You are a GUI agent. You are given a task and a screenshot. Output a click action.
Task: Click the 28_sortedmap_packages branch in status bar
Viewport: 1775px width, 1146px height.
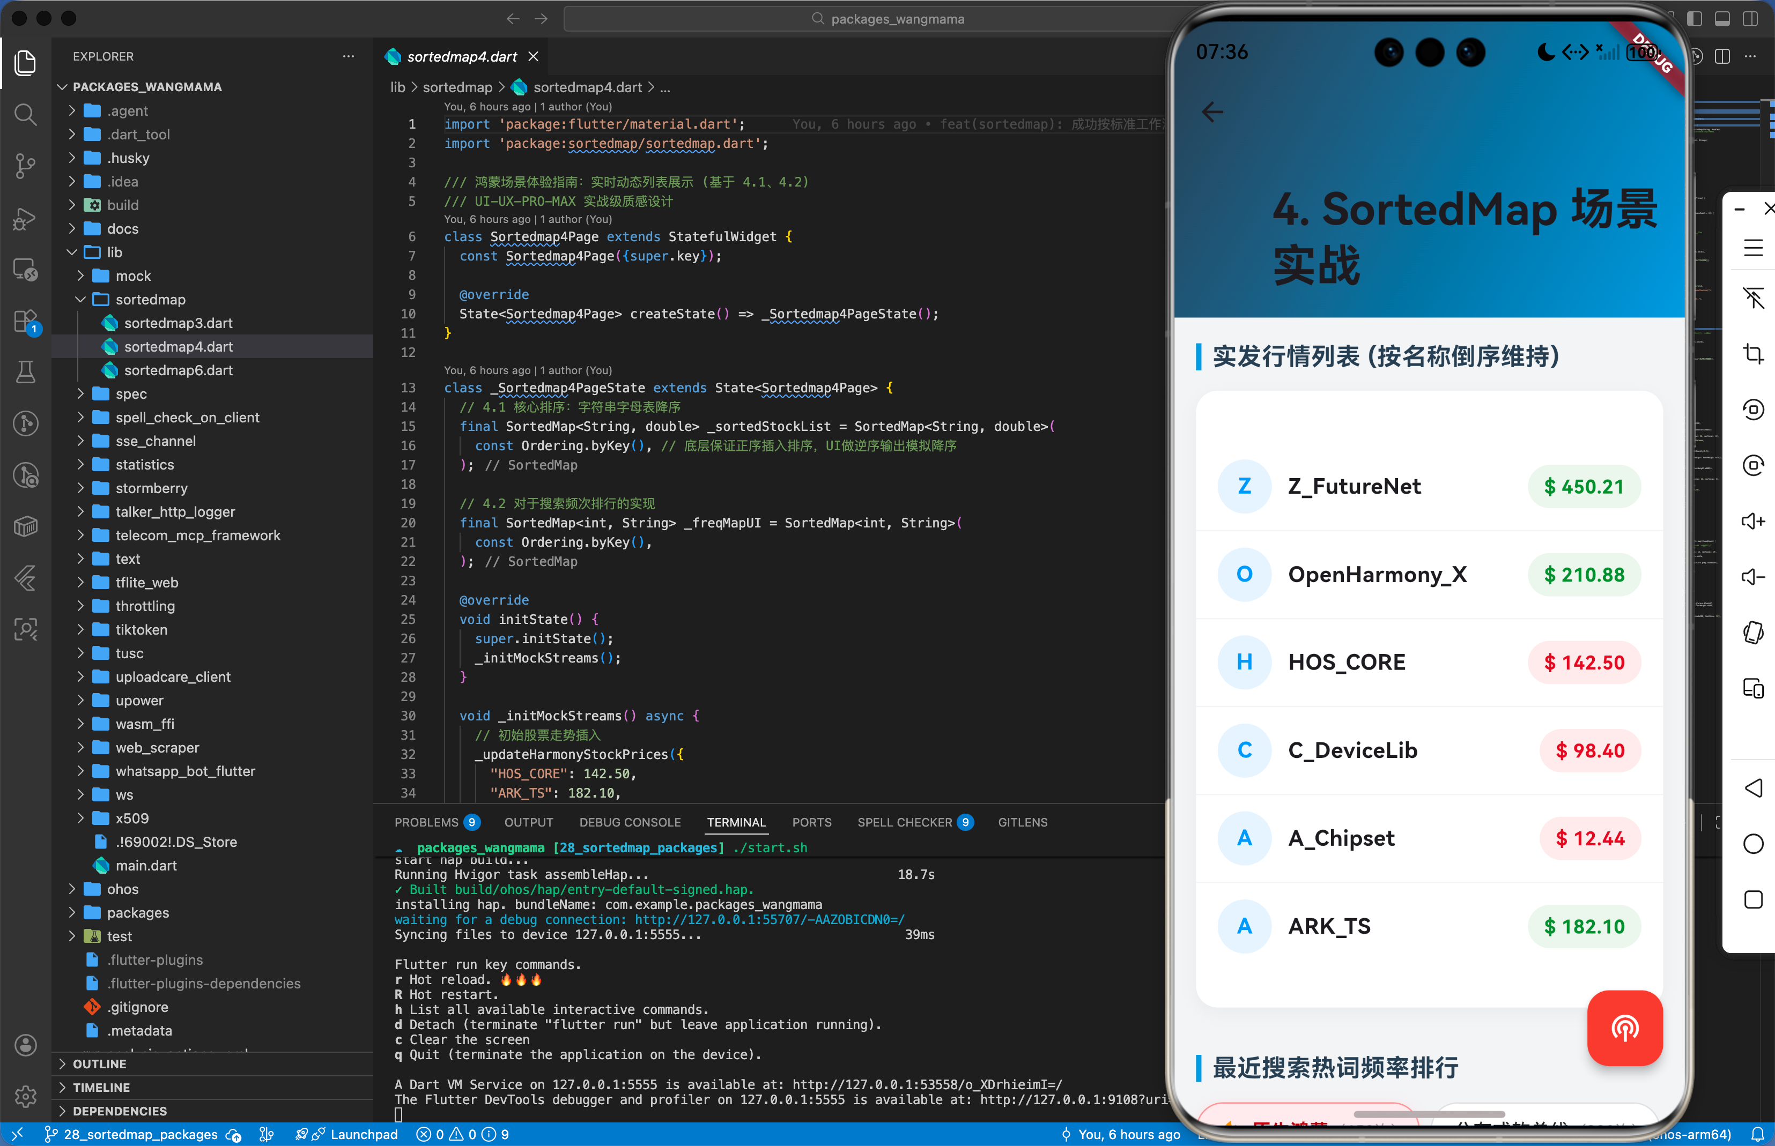point(139,1134)
